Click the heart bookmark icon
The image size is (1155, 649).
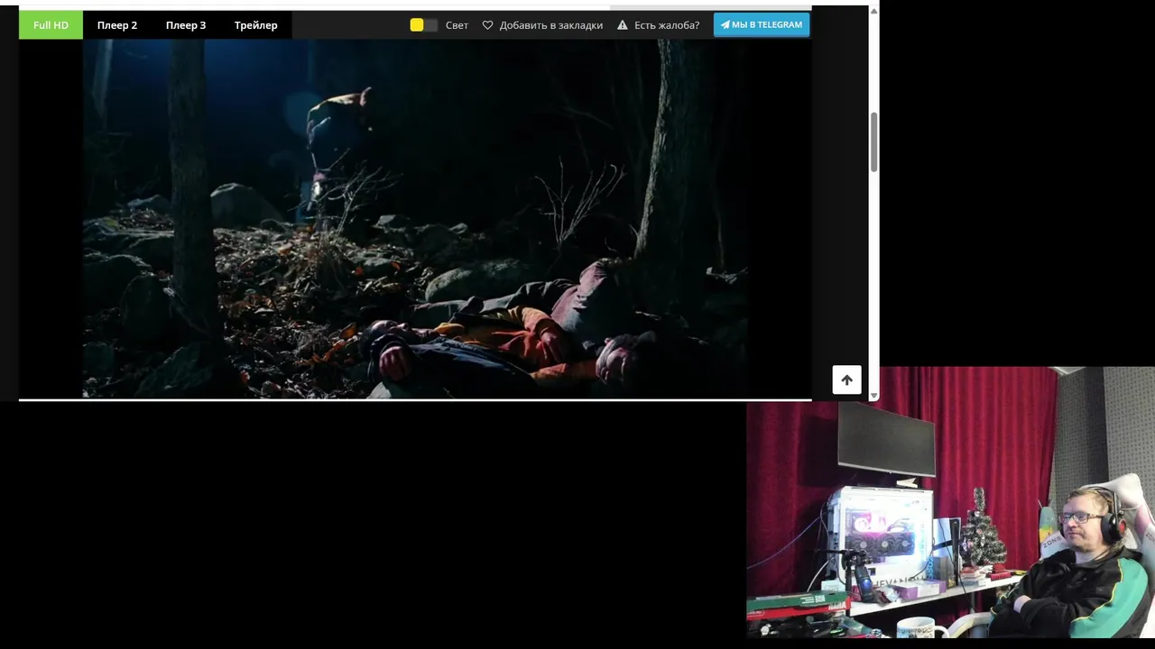tap(488, 25)
